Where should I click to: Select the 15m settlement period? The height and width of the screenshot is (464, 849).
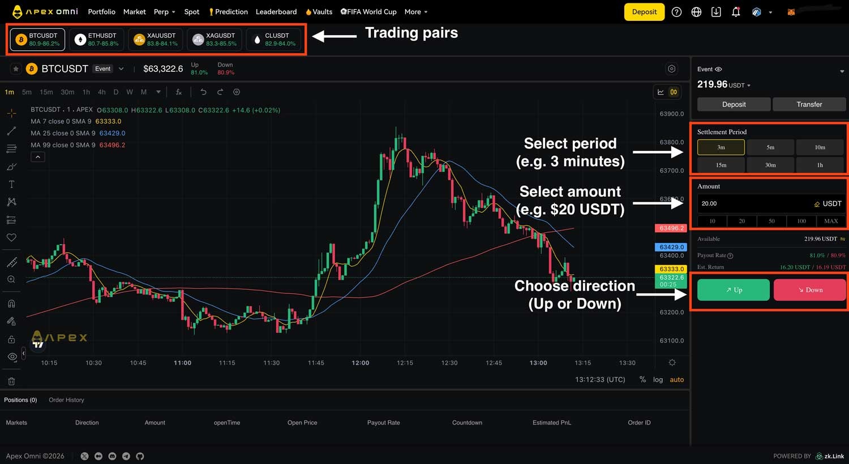tap(721, 165)
